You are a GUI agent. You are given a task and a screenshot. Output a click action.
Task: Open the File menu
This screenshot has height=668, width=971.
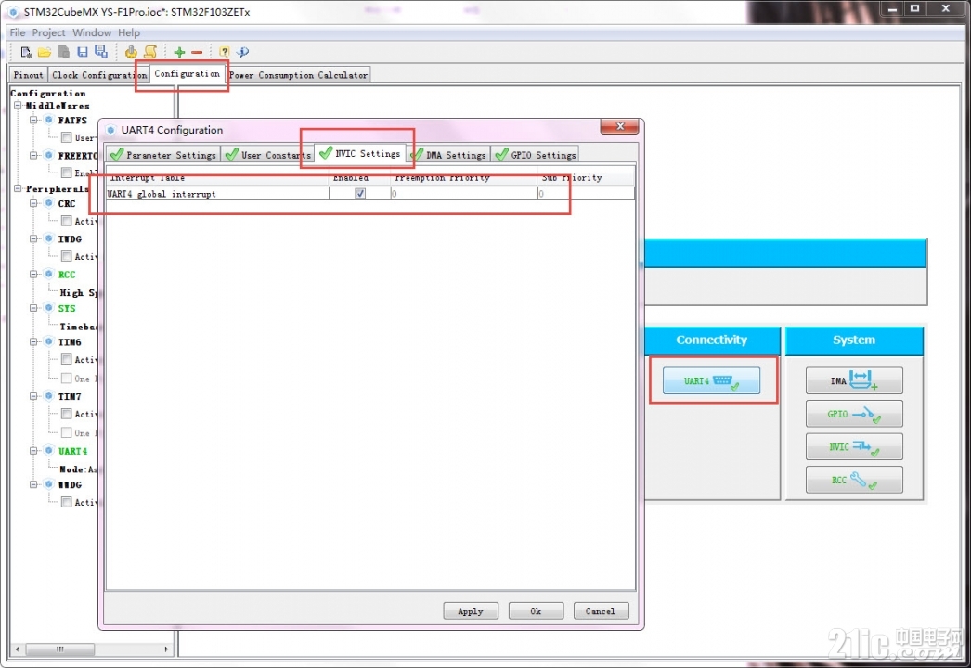point(18,32)
